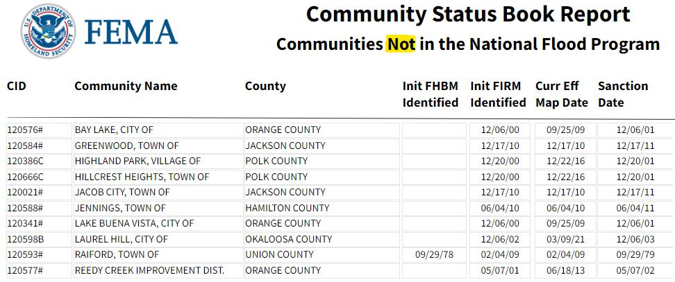This screenshot has width=675, height=282.
Task: Select REEDY CREEK IMPROVEMENT DIST. cell
Action: click(149, 270)
